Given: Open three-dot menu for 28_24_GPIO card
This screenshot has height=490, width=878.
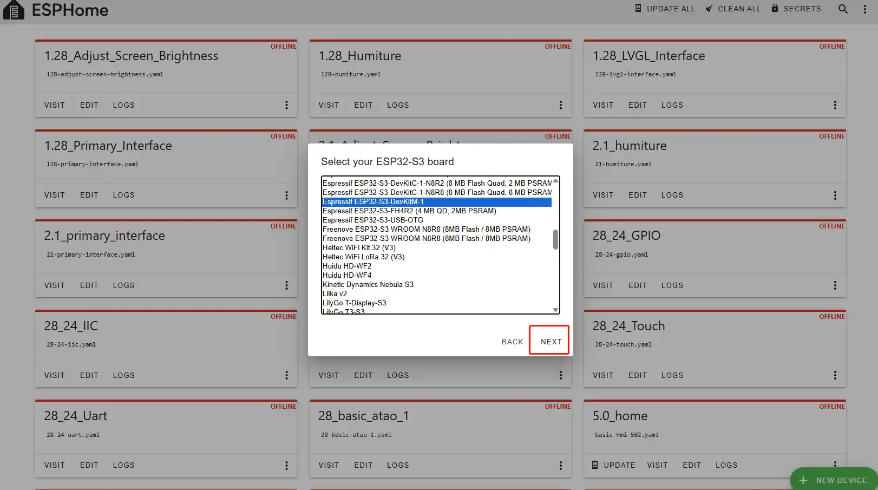Looking at the screenshot, I should [x=835, y=285].
